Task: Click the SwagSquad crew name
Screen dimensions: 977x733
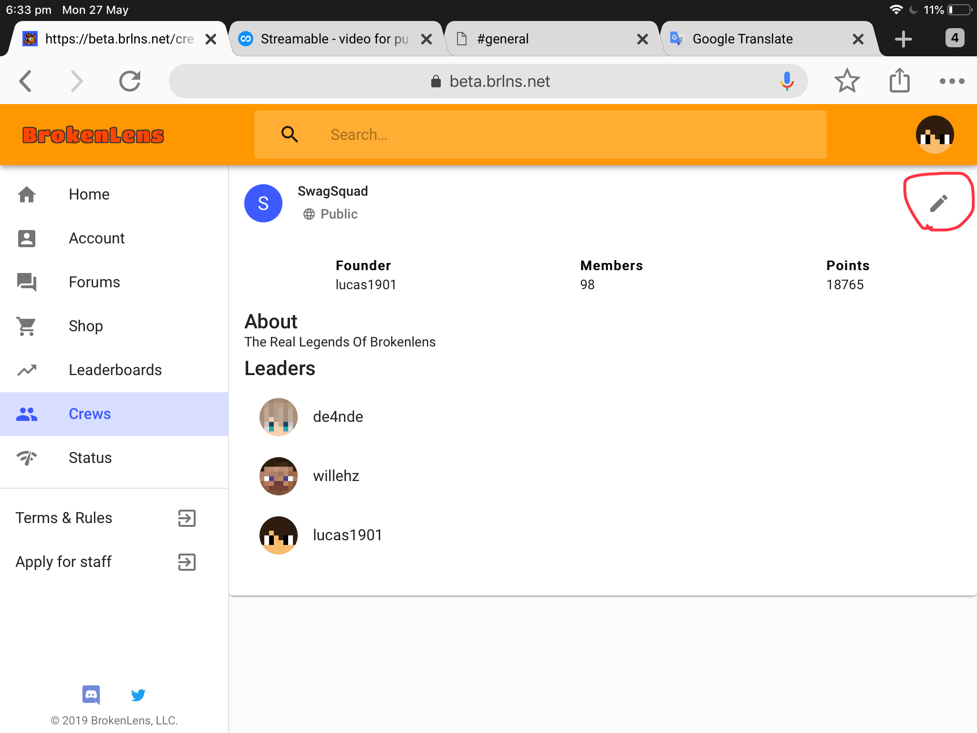Action: [333, 191]
